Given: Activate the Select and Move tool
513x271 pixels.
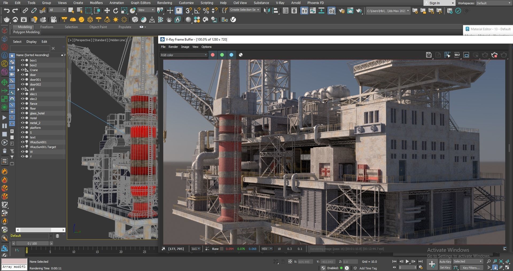Looking at the screenshot, I should [x=107, y=11].
